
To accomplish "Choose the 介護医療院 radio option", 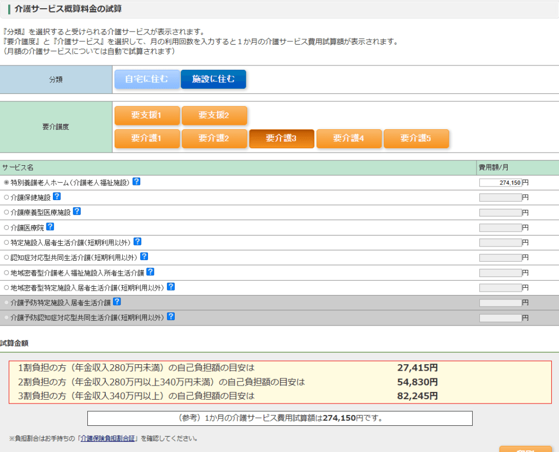I will (x=7, y=227).
